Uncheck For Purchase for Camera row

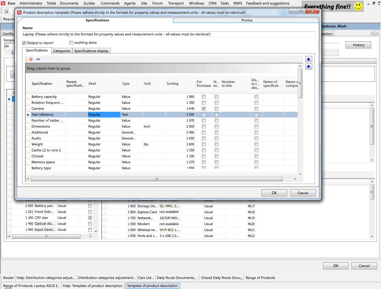(204, 109)
